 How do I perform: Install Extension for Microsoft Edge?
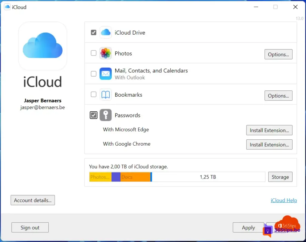click(269, 130)
